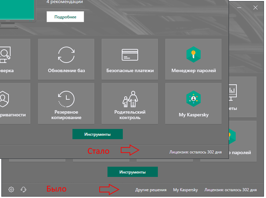Click Инструменты button in the front window
This screenshot has height=198, width=266.
click(x=98, y=134)
